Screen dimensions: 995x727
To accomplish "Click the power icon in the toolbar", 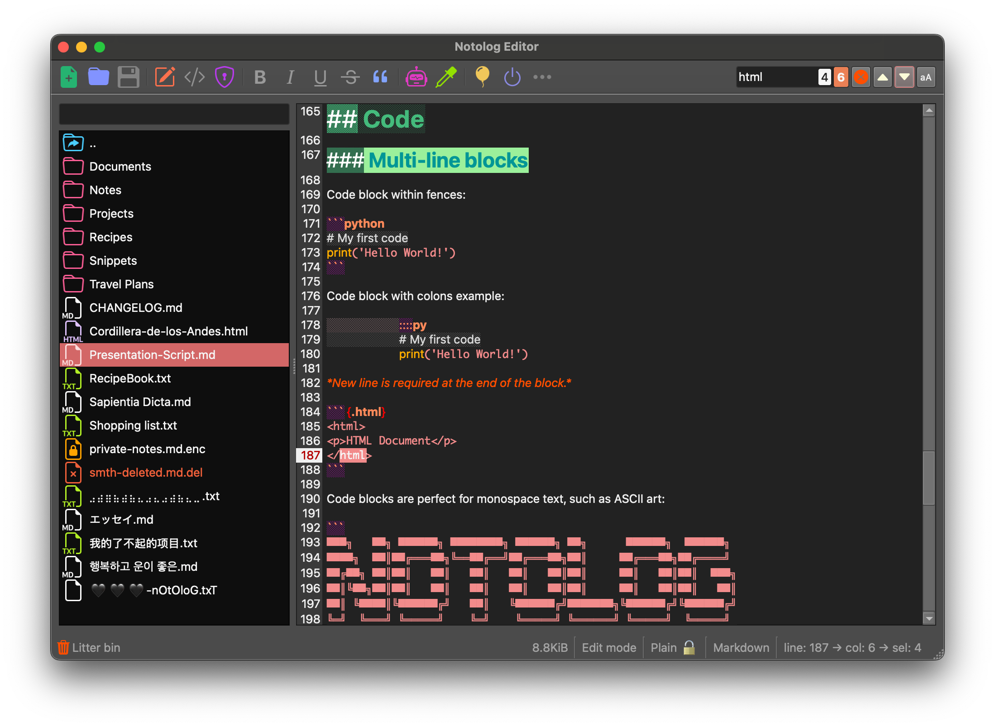I will (512, 77).
